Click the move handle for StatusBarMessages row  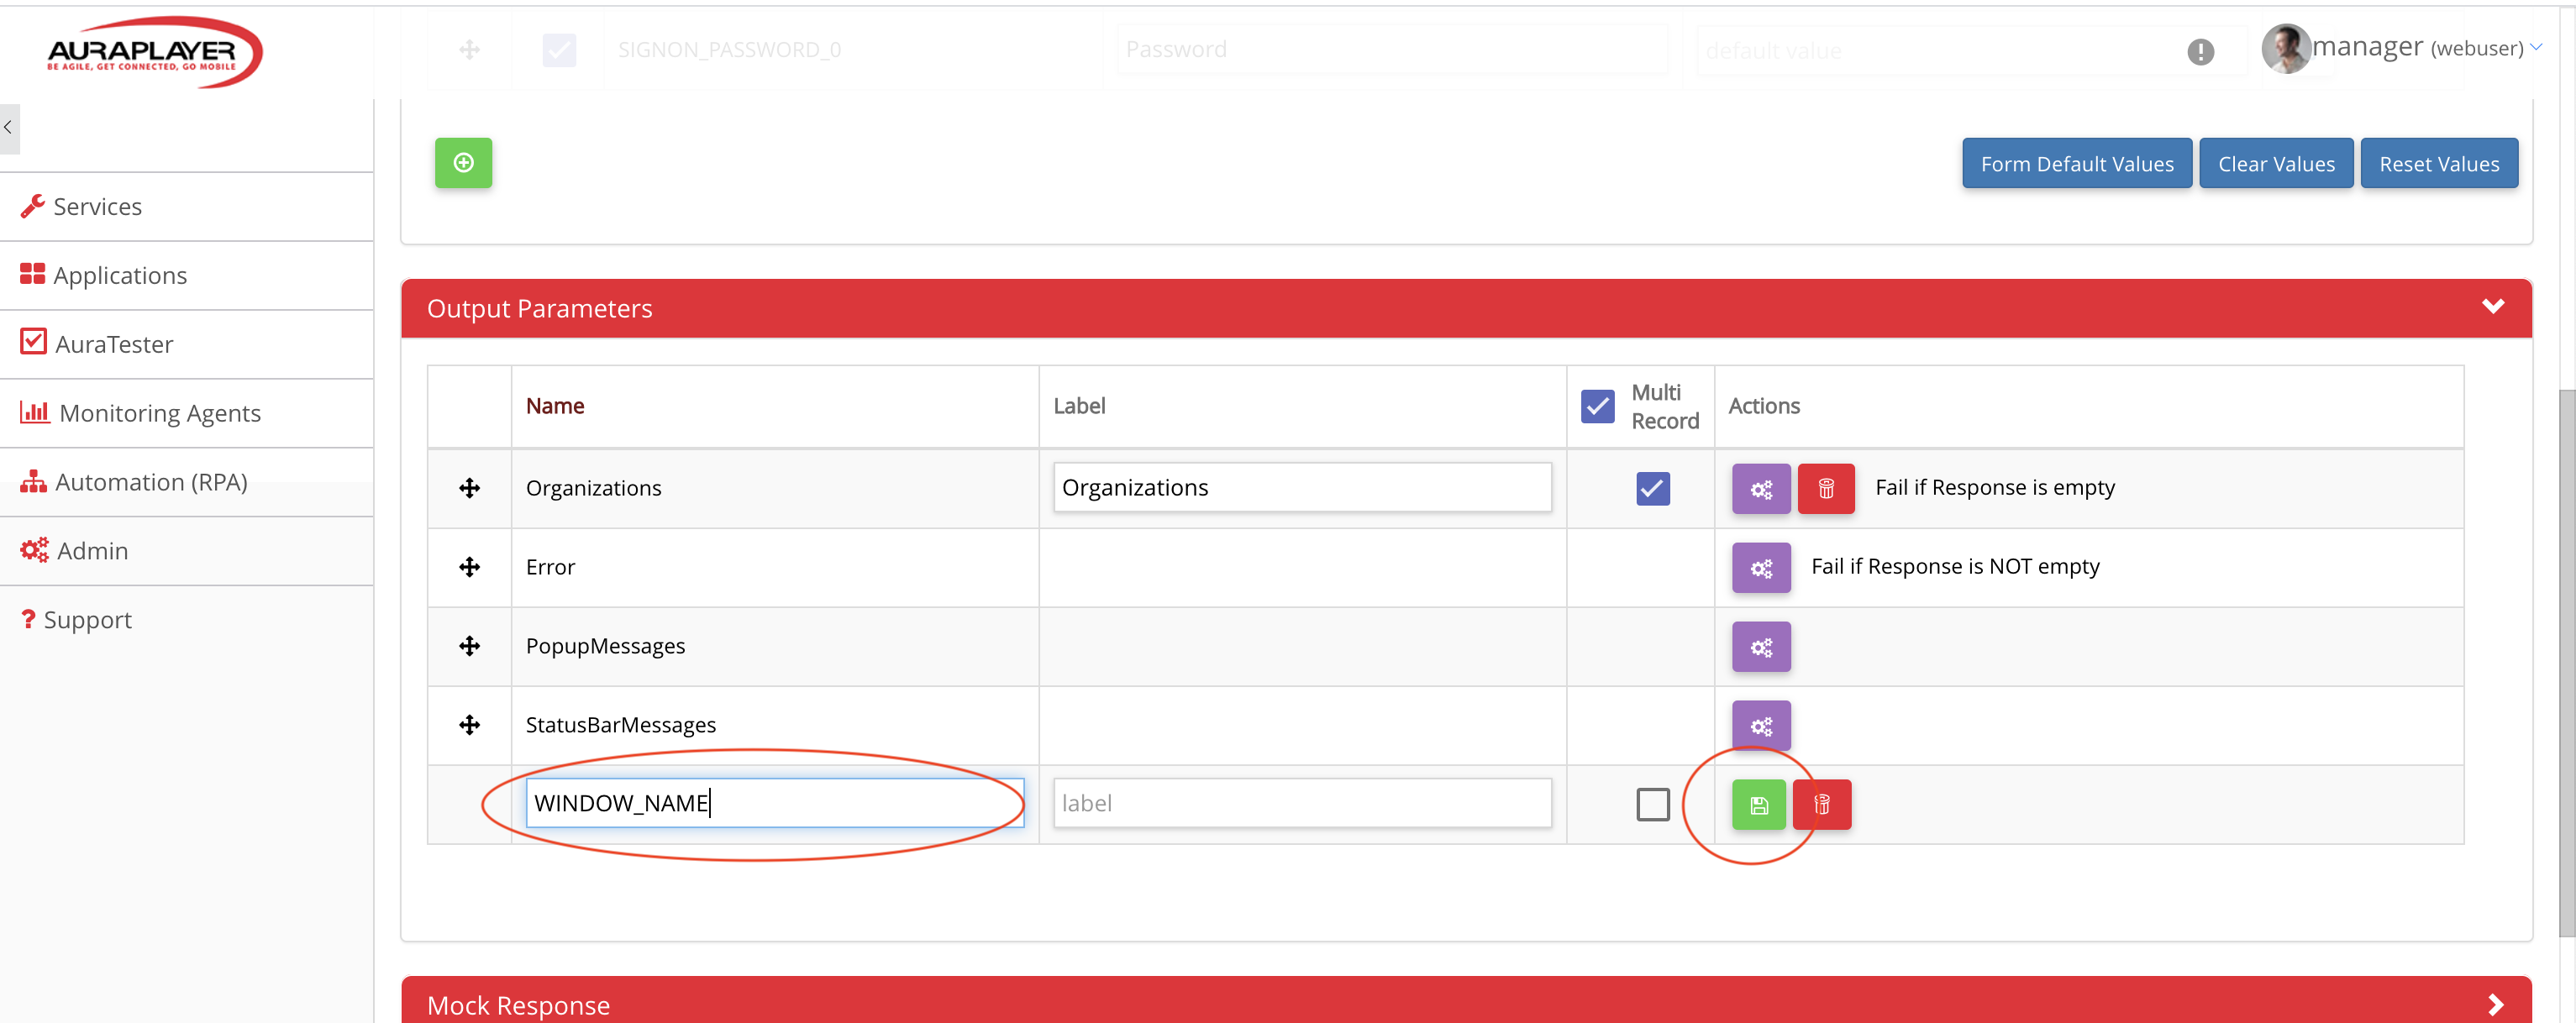(469, 725)
